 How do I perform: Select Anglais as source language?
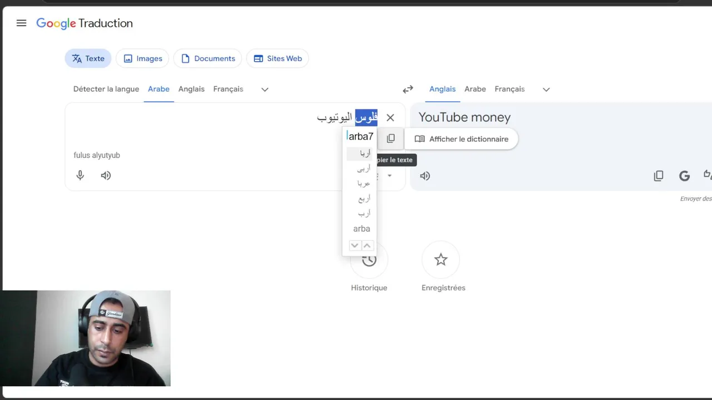point(191,89)
